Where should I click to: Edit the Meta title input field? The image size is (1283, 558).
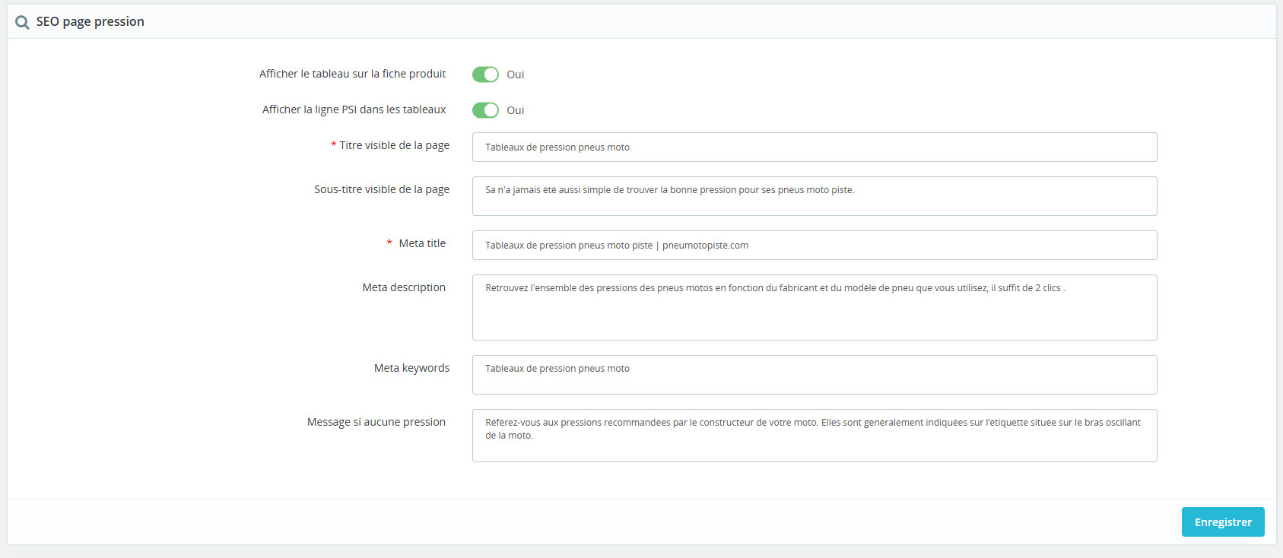click(814, 246)
